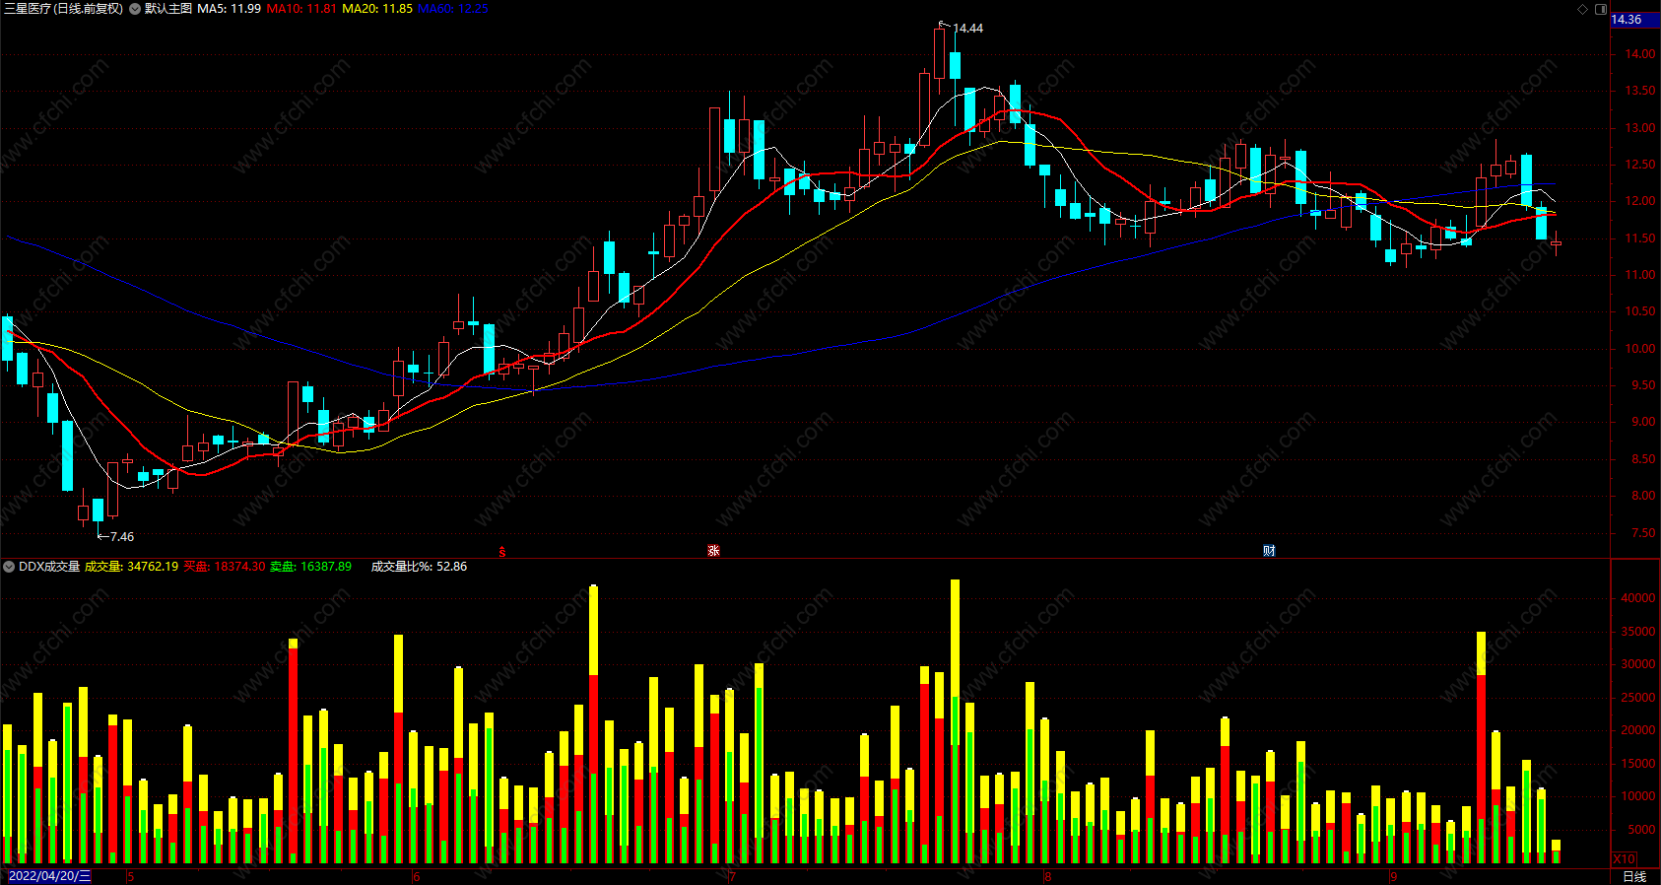Click the 10.00 price axis label
This screenshot has height=885, width=1661.
click(1640, 349)
